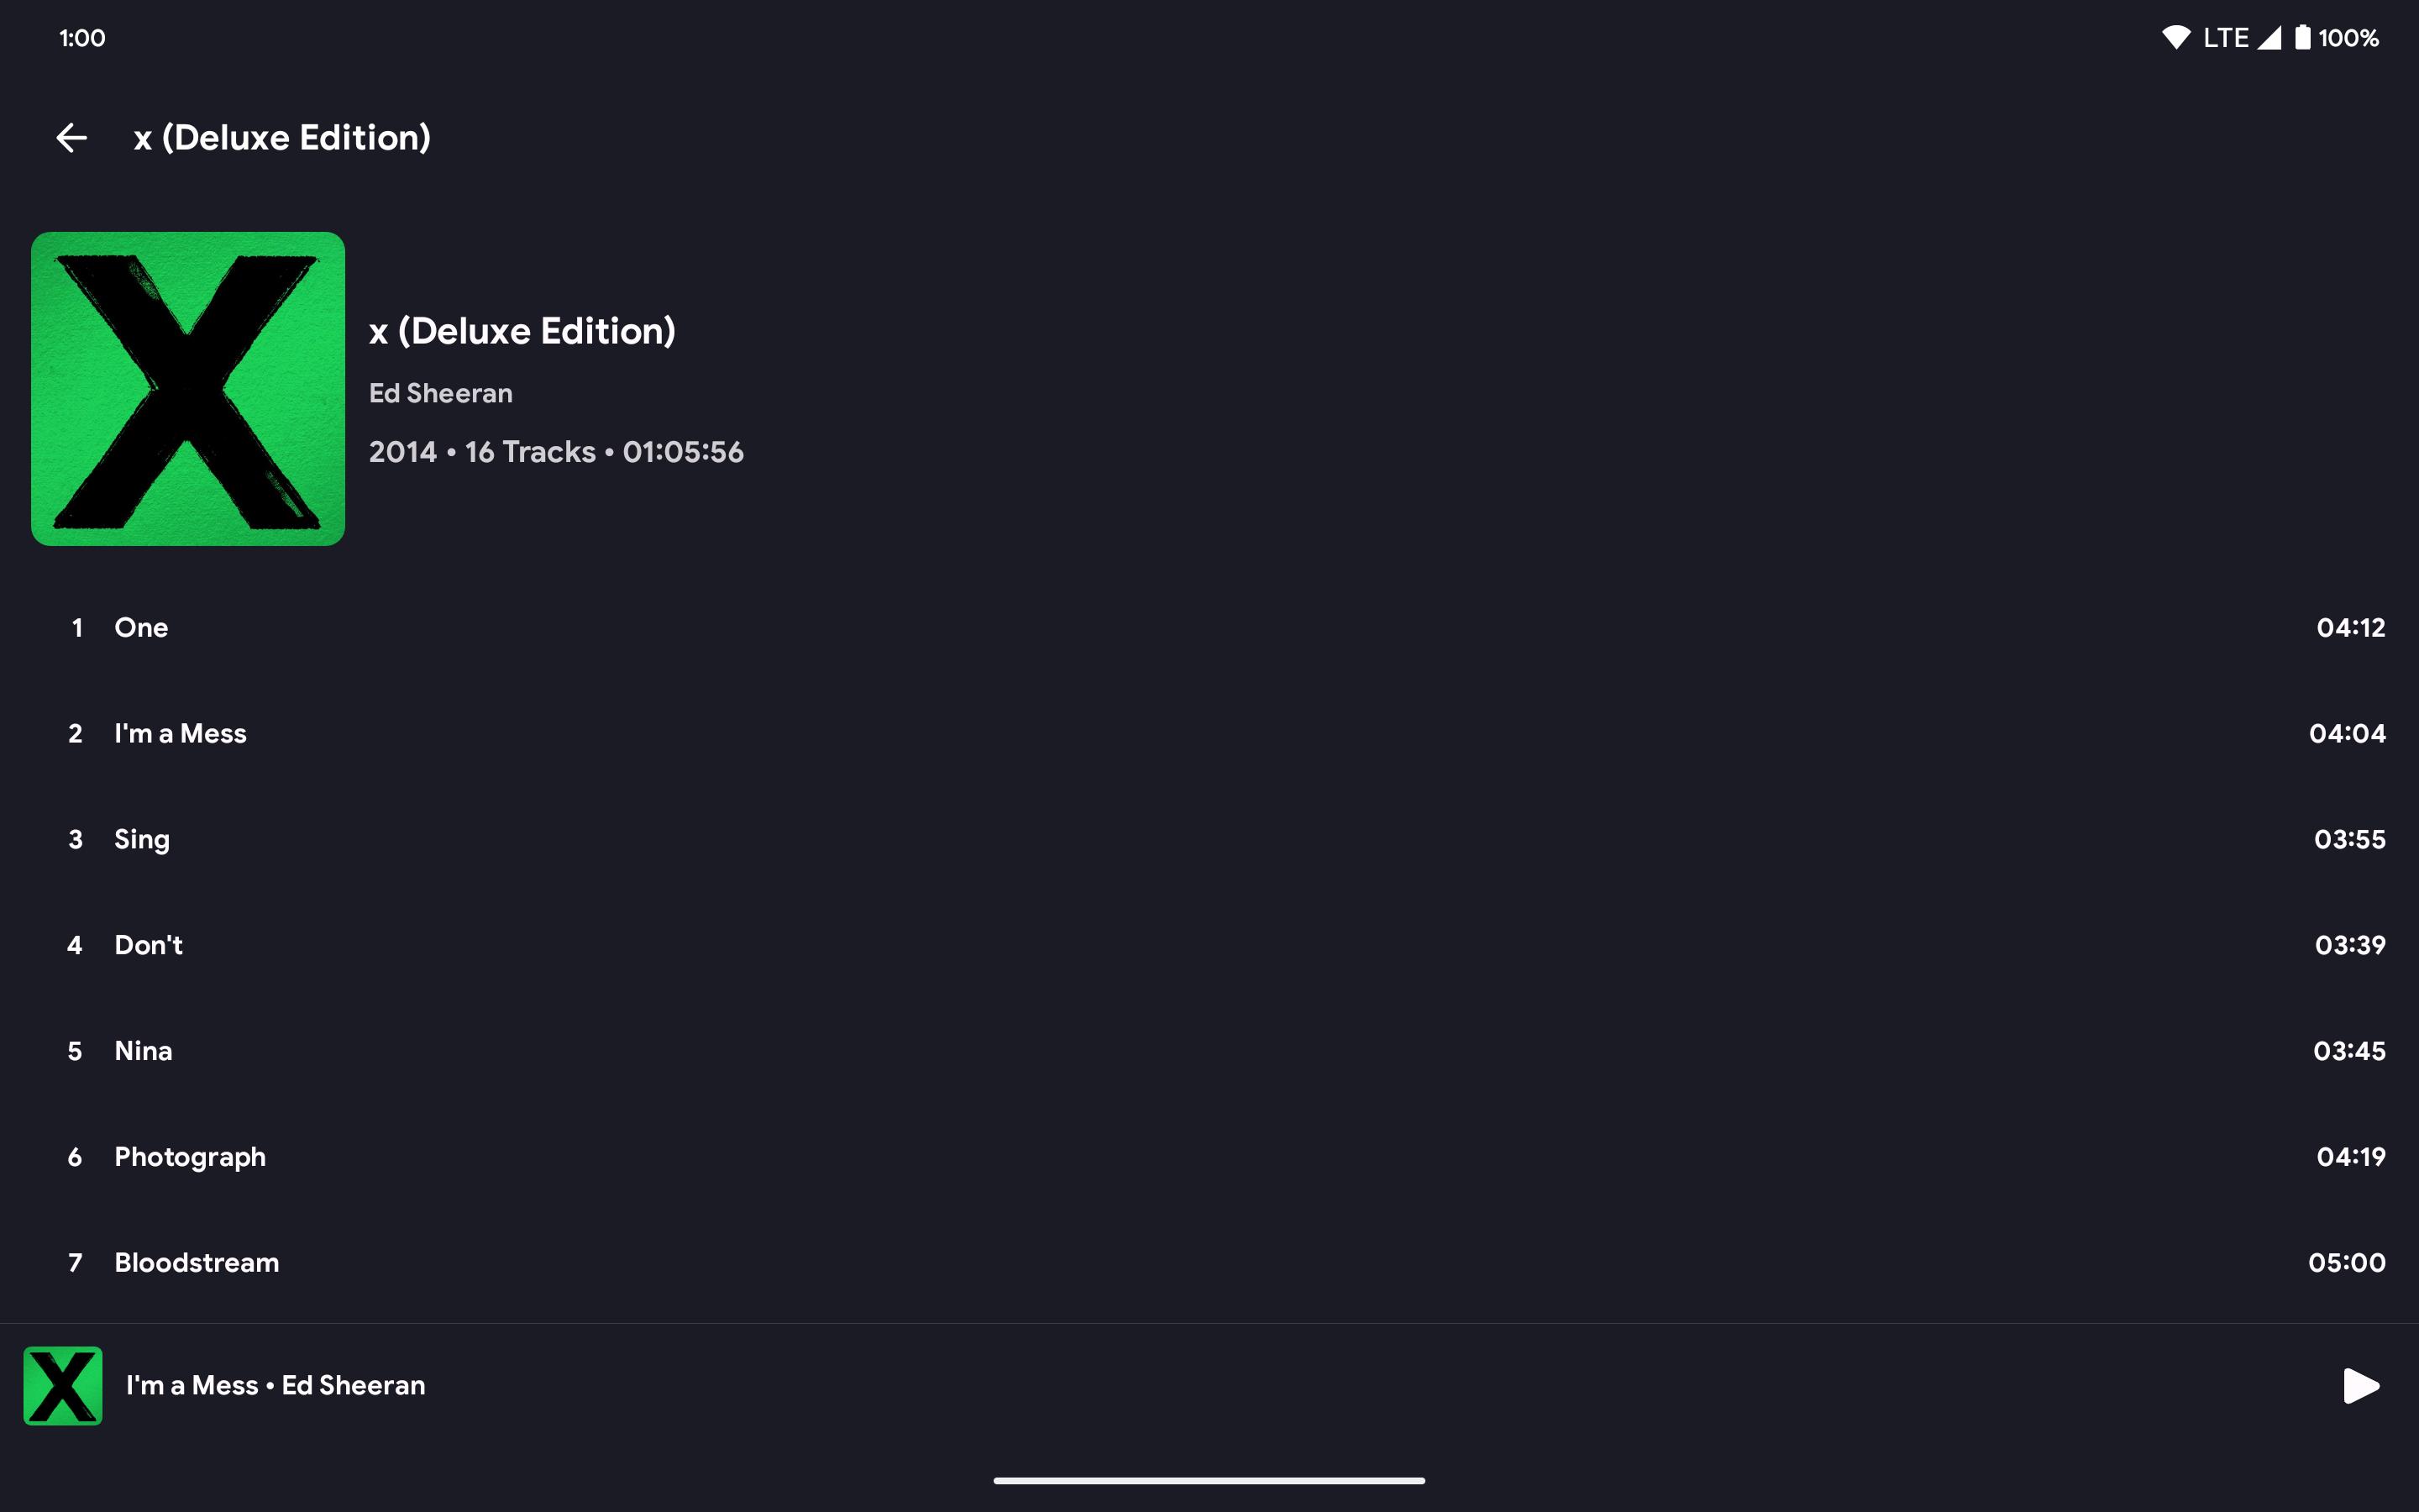Screen dimensions: 2419x1512
Task: Tap the bottom navigation gesture handle
Action: [x=1209, y=1481]
